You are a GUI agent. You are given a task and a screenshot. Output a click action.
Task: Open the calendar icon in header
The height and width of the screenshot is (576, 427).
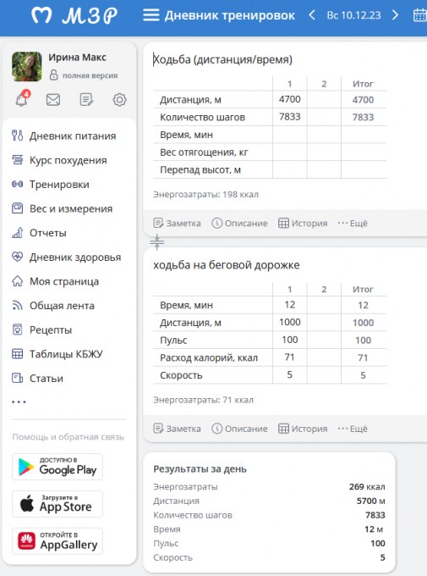420,15
